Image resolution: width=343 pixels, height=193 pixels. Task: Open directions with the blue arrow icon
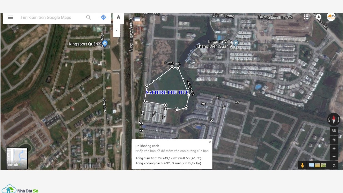click(103, 17)
